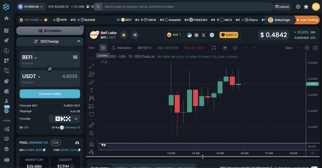Add Befi Labs to favorites star
Viewport: 322px width, 168px height.
124,35
